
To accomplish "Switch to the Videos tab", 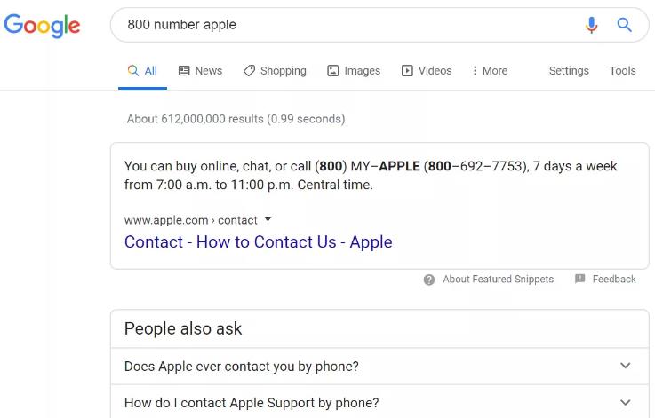I will [427, 70].
